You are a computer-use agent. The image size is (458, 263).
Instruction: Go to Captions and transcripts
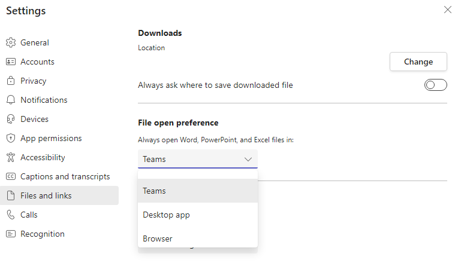[x=59, y=176]
